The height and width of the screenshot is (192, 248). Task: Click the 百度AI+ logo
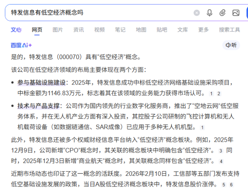point(22,45)
